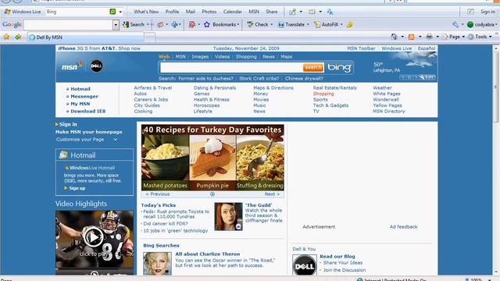
Task: Click the Google toolbar spell Check button
Action: pos(258,24)
